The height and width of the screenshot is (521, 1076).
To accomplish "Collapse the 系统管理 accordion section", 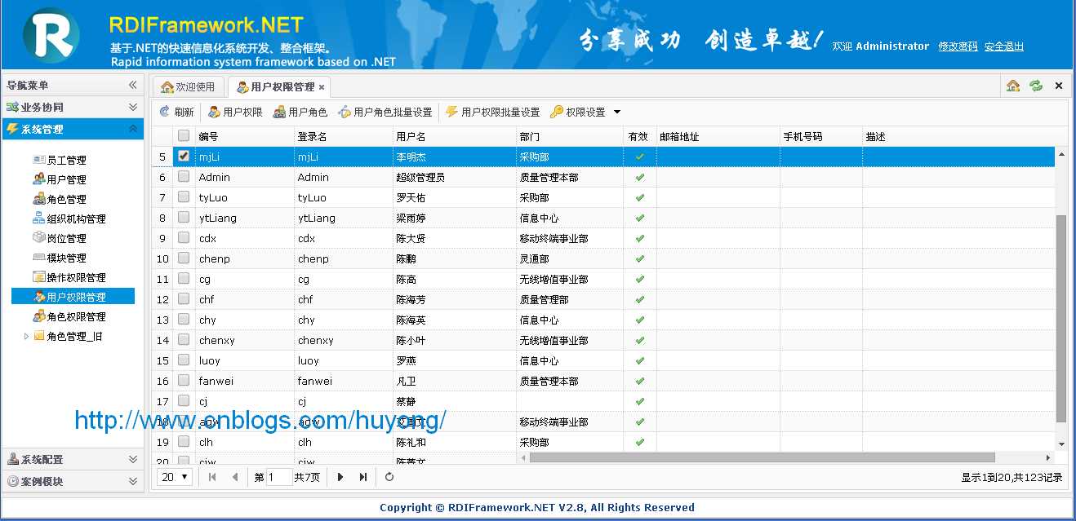I will coord(73,129).
